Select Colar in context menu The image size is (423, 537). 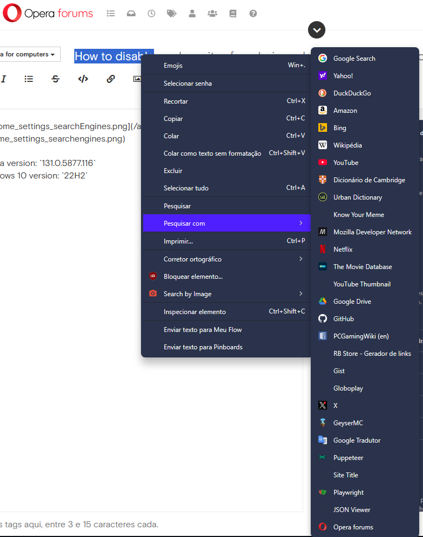226,136
